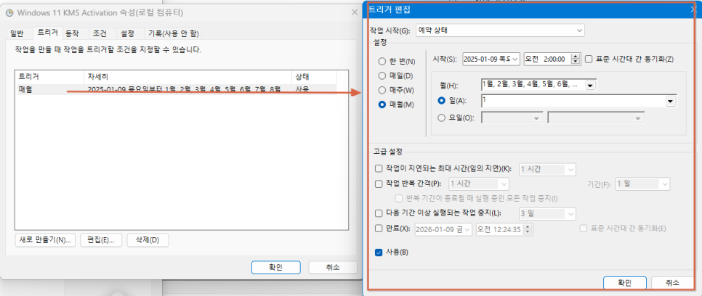
Task: Expand the 월(H) months dropdown
Action: (x=591, y=84)
